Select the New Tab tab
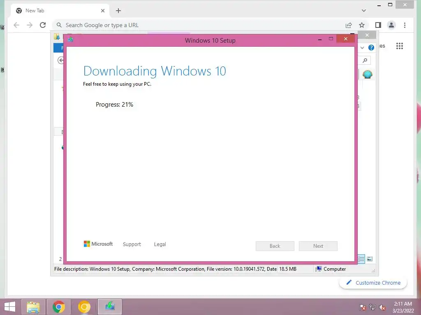This screenshot has height=315, width=421. pos(60,11)
